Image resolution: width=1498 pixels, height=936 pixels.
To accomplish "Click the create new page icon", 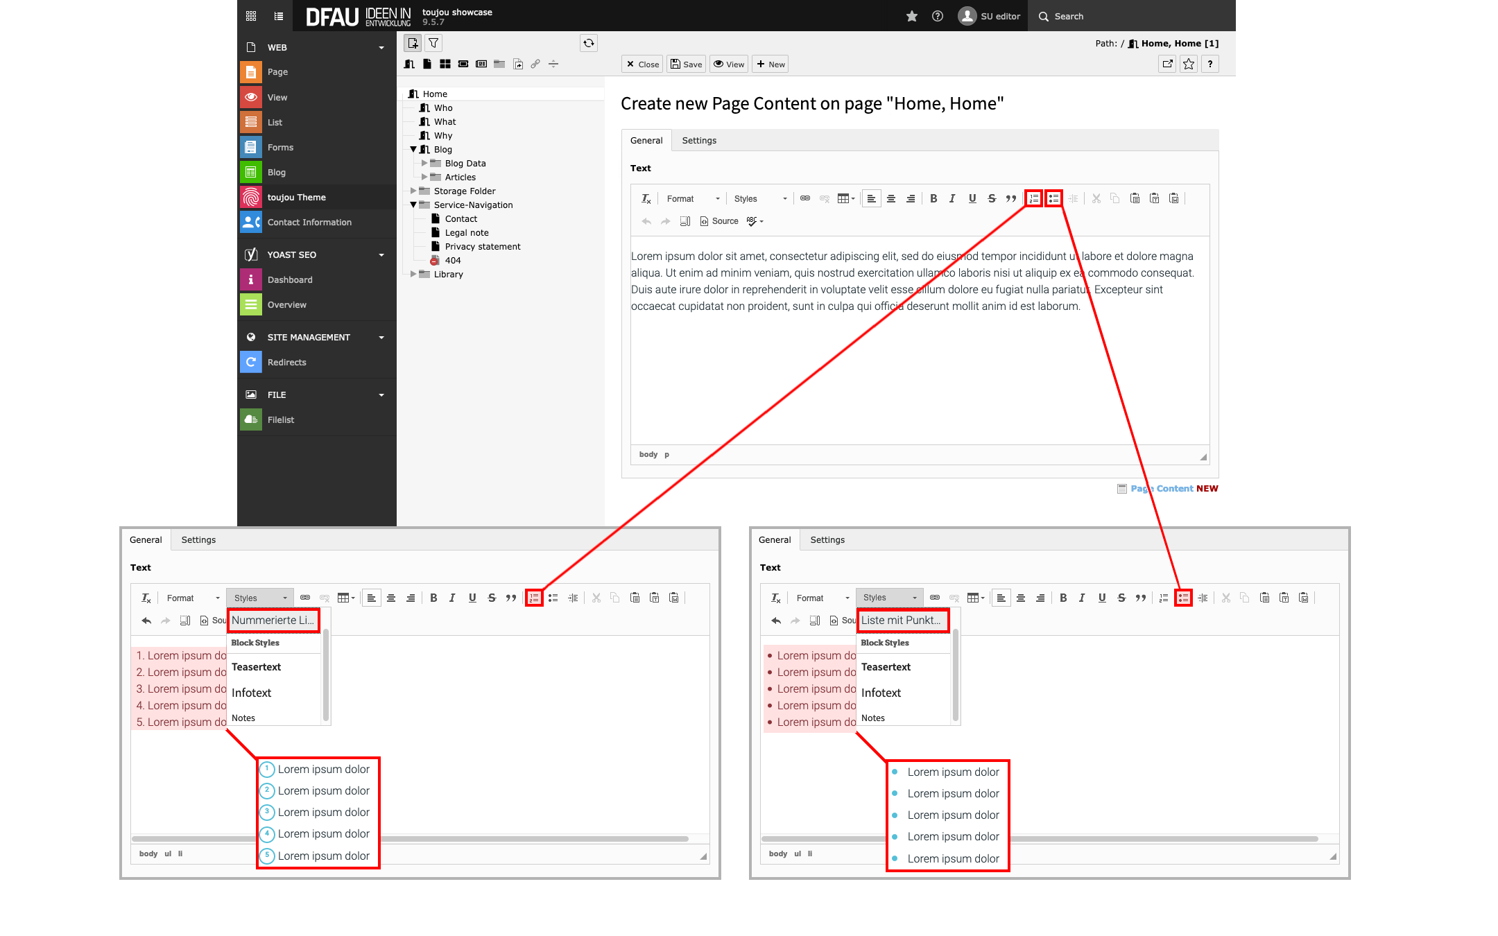I will [x=413, y=43].
